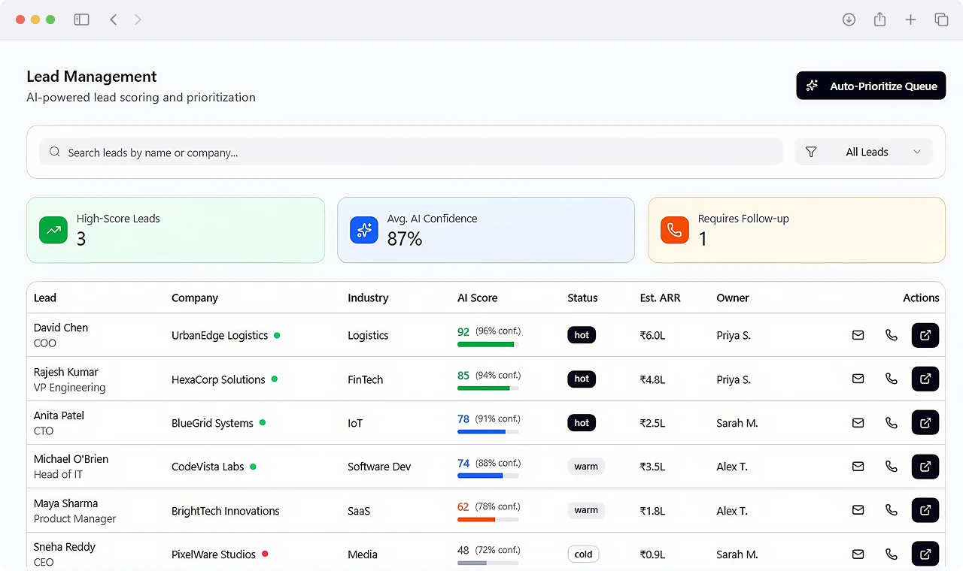Click phone icon in Rajesh Kumar row
This screenshot has height=571, width=963.
pyautogui.click(x=892, y=379)
